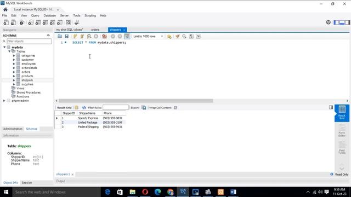Beautify query broom icon

[178, 36]
